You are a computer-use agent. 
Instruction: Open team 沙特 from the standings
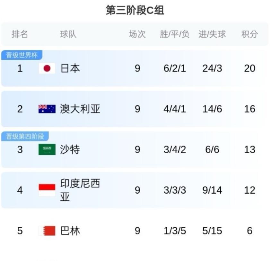tap(70, 149)
